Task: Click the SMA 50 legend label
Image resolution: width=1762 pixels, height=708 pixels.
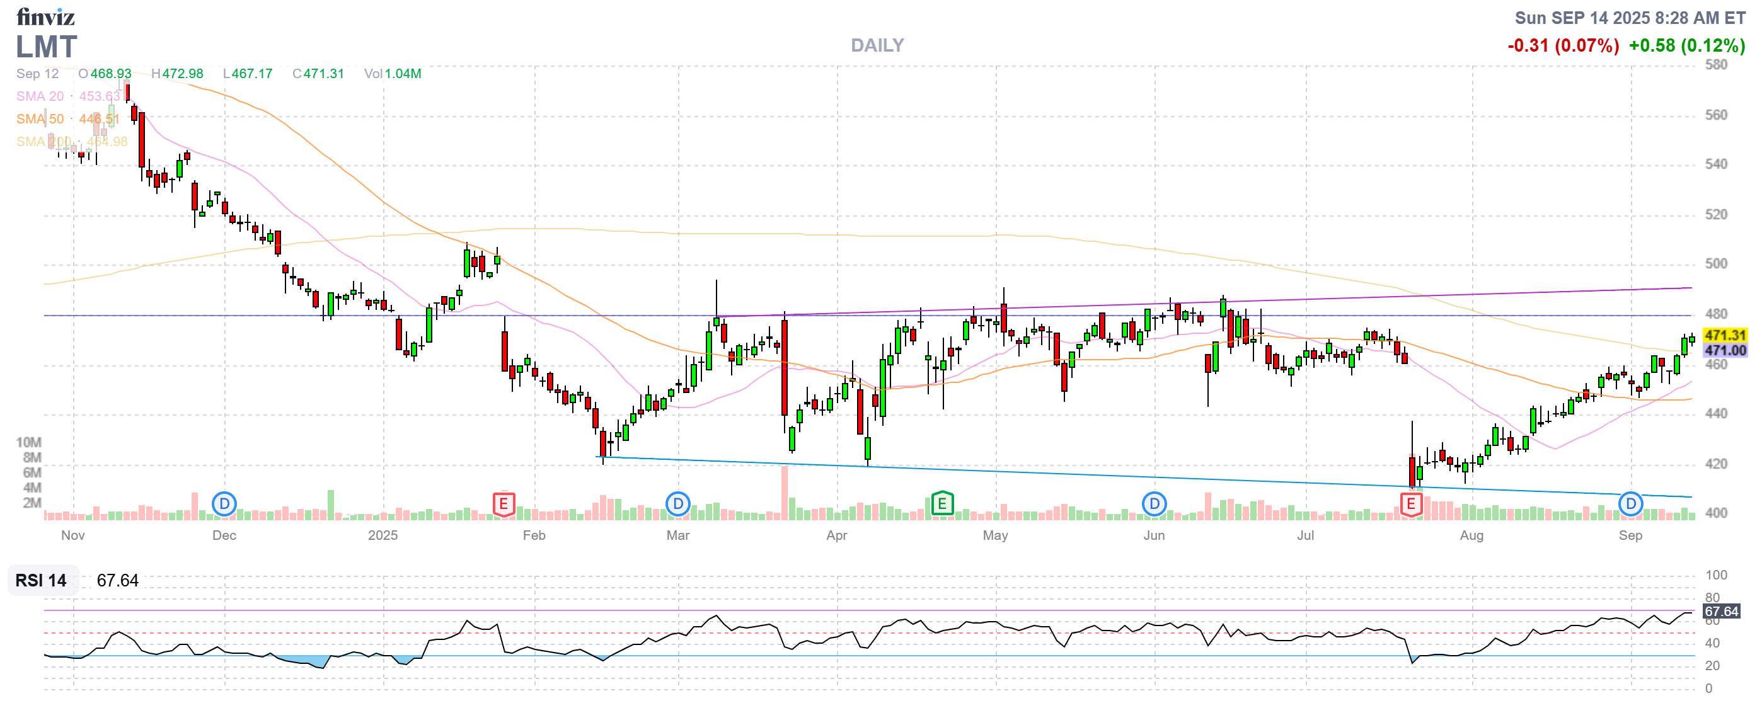Action: point(40,119)
